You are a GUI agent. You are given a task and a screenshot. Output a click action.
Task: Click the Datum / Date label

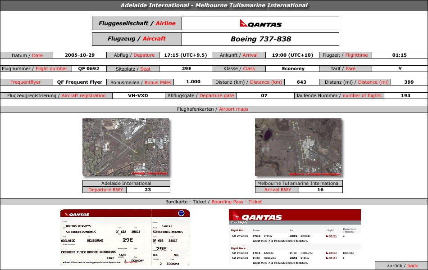tap(27, 55)
